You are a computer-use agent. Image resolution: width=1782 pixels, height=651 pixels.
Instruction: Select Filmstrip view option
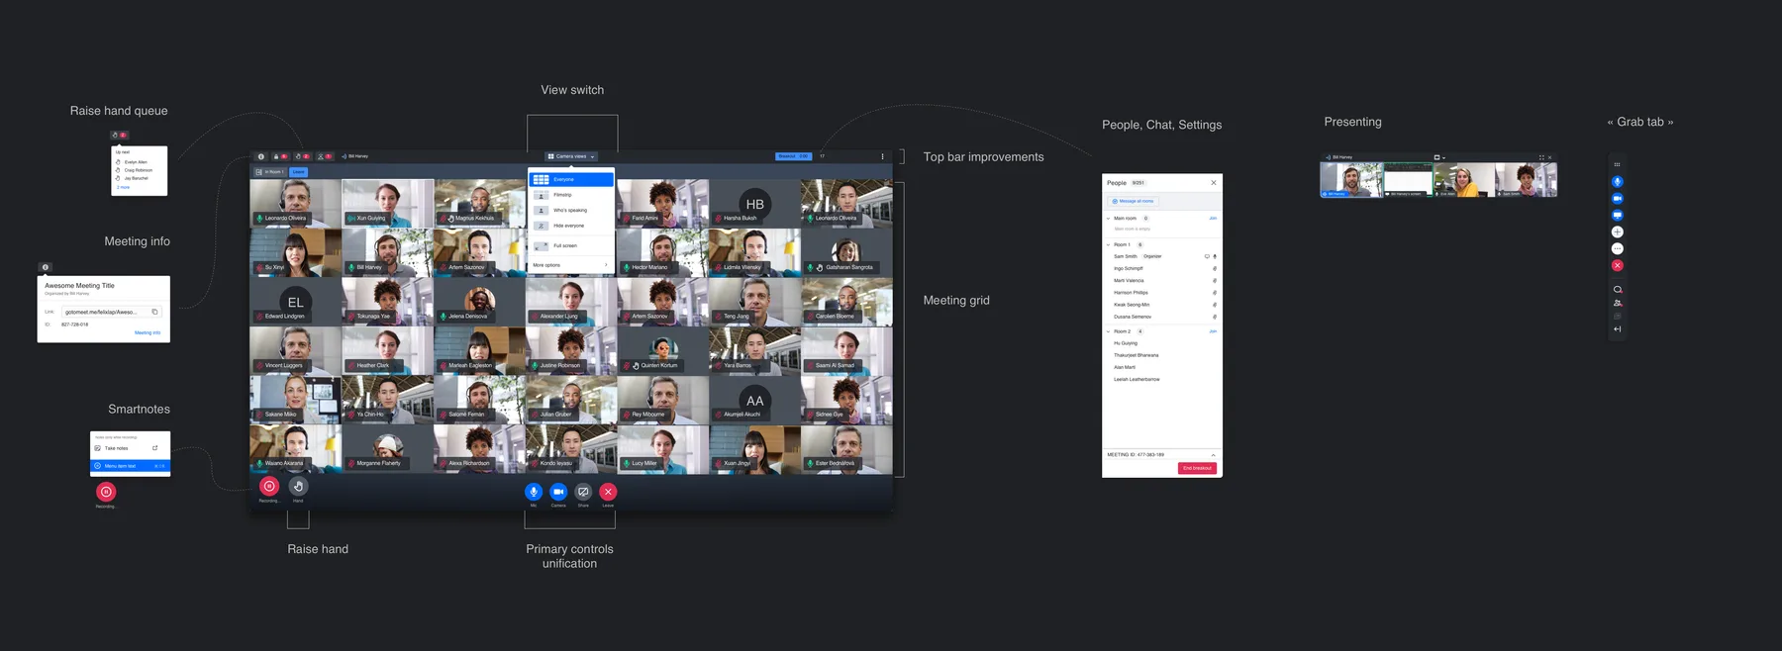tap(571, 195)
